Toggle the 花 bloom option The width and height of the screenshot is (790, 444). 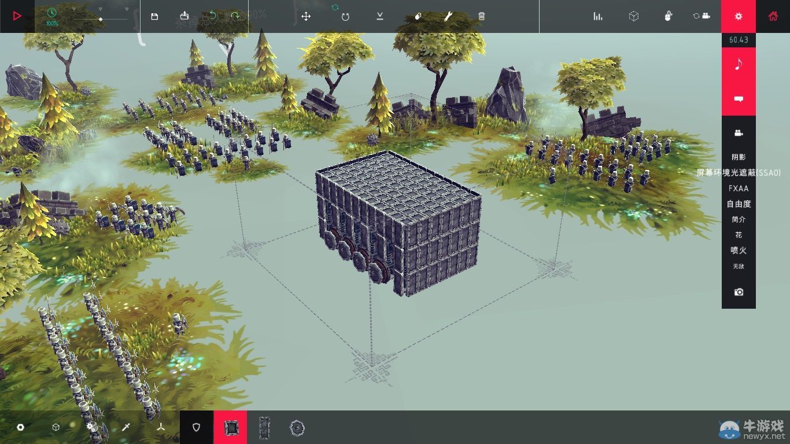tap(739, 235)
